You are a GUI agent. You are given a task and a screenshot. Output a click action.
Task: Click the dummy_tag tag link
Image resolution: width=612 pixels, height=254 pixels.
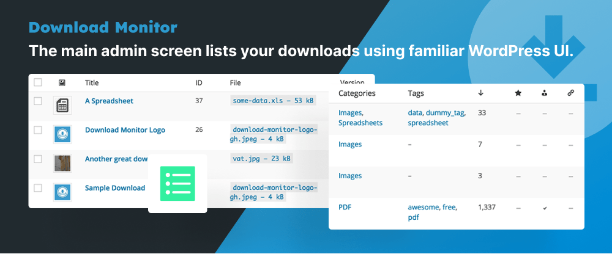446,113
